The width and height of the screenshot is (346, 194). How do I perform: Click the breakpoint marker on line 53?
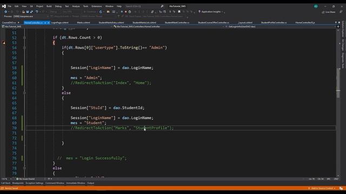click(4, 43)
